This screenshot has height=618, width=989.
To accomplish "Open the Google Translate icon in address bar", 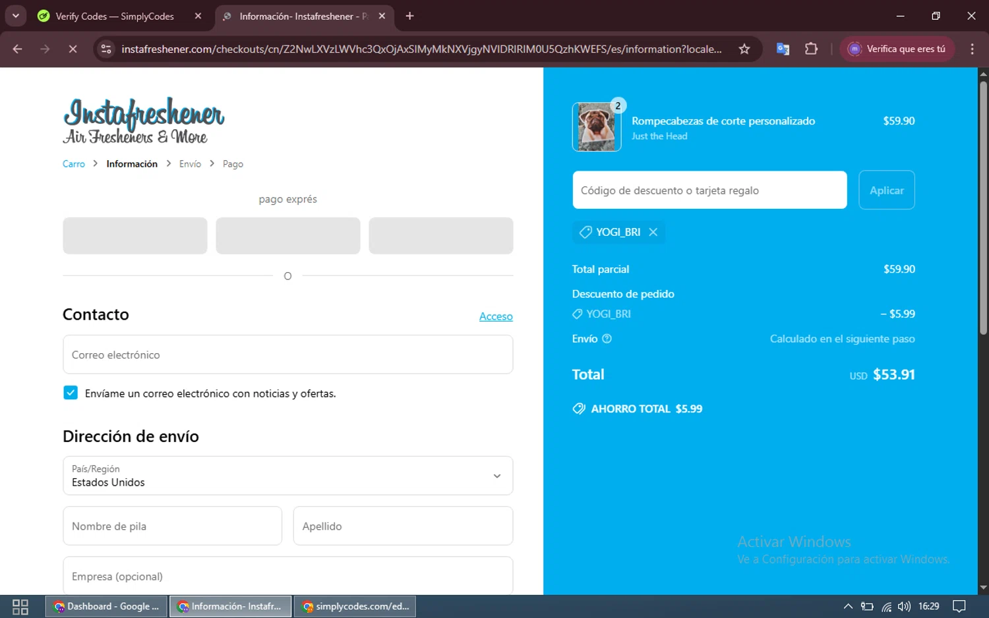I will [x=783, y=49].
